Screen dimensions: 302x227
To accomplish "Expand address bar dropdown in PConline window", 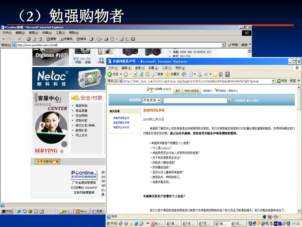I will click(224, 45).
